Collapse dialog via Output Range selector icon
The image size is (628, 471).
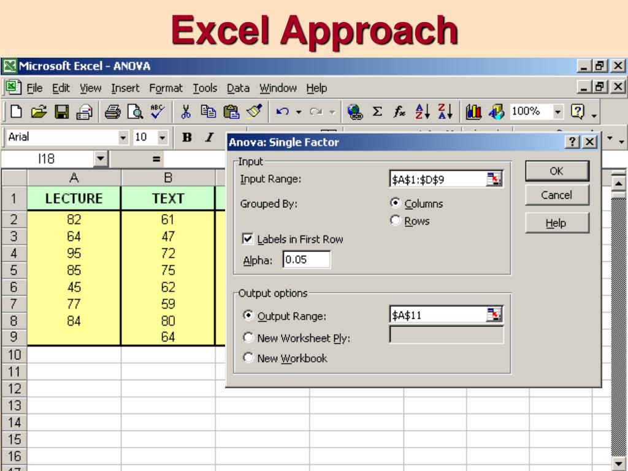pyautogui.click(x=494, y=315)
